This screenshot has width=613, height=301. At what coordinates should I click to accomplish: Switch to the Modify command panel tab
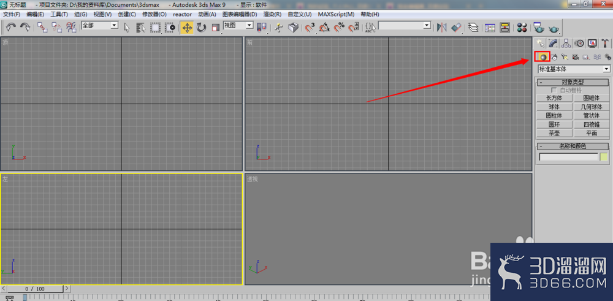(553, 43)
